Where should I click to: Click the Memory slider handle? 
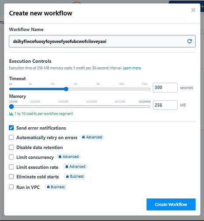pos(11,107)
